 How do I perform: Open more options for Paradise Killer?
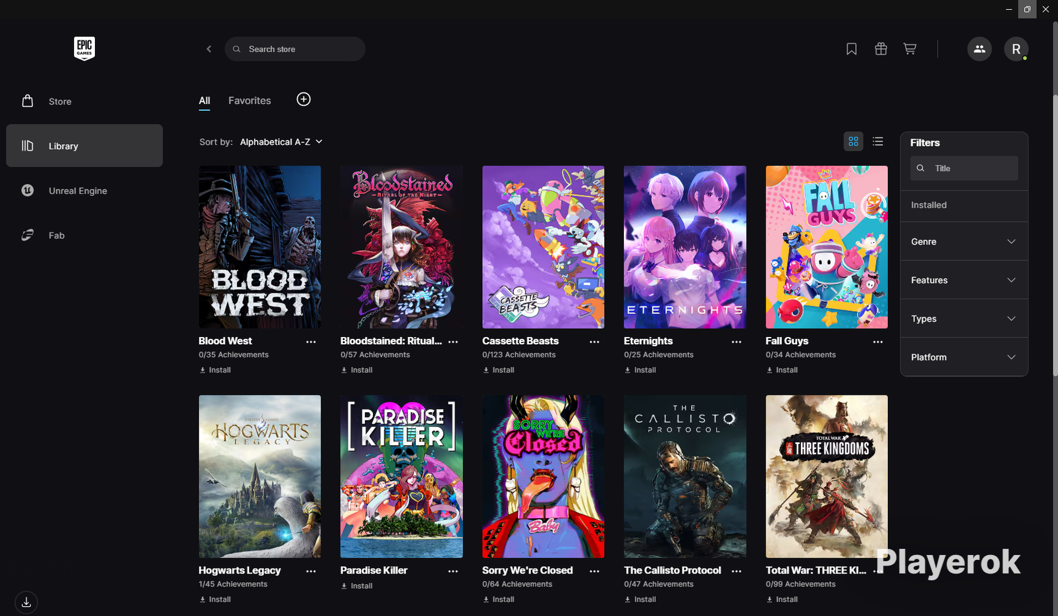point(453,572)
